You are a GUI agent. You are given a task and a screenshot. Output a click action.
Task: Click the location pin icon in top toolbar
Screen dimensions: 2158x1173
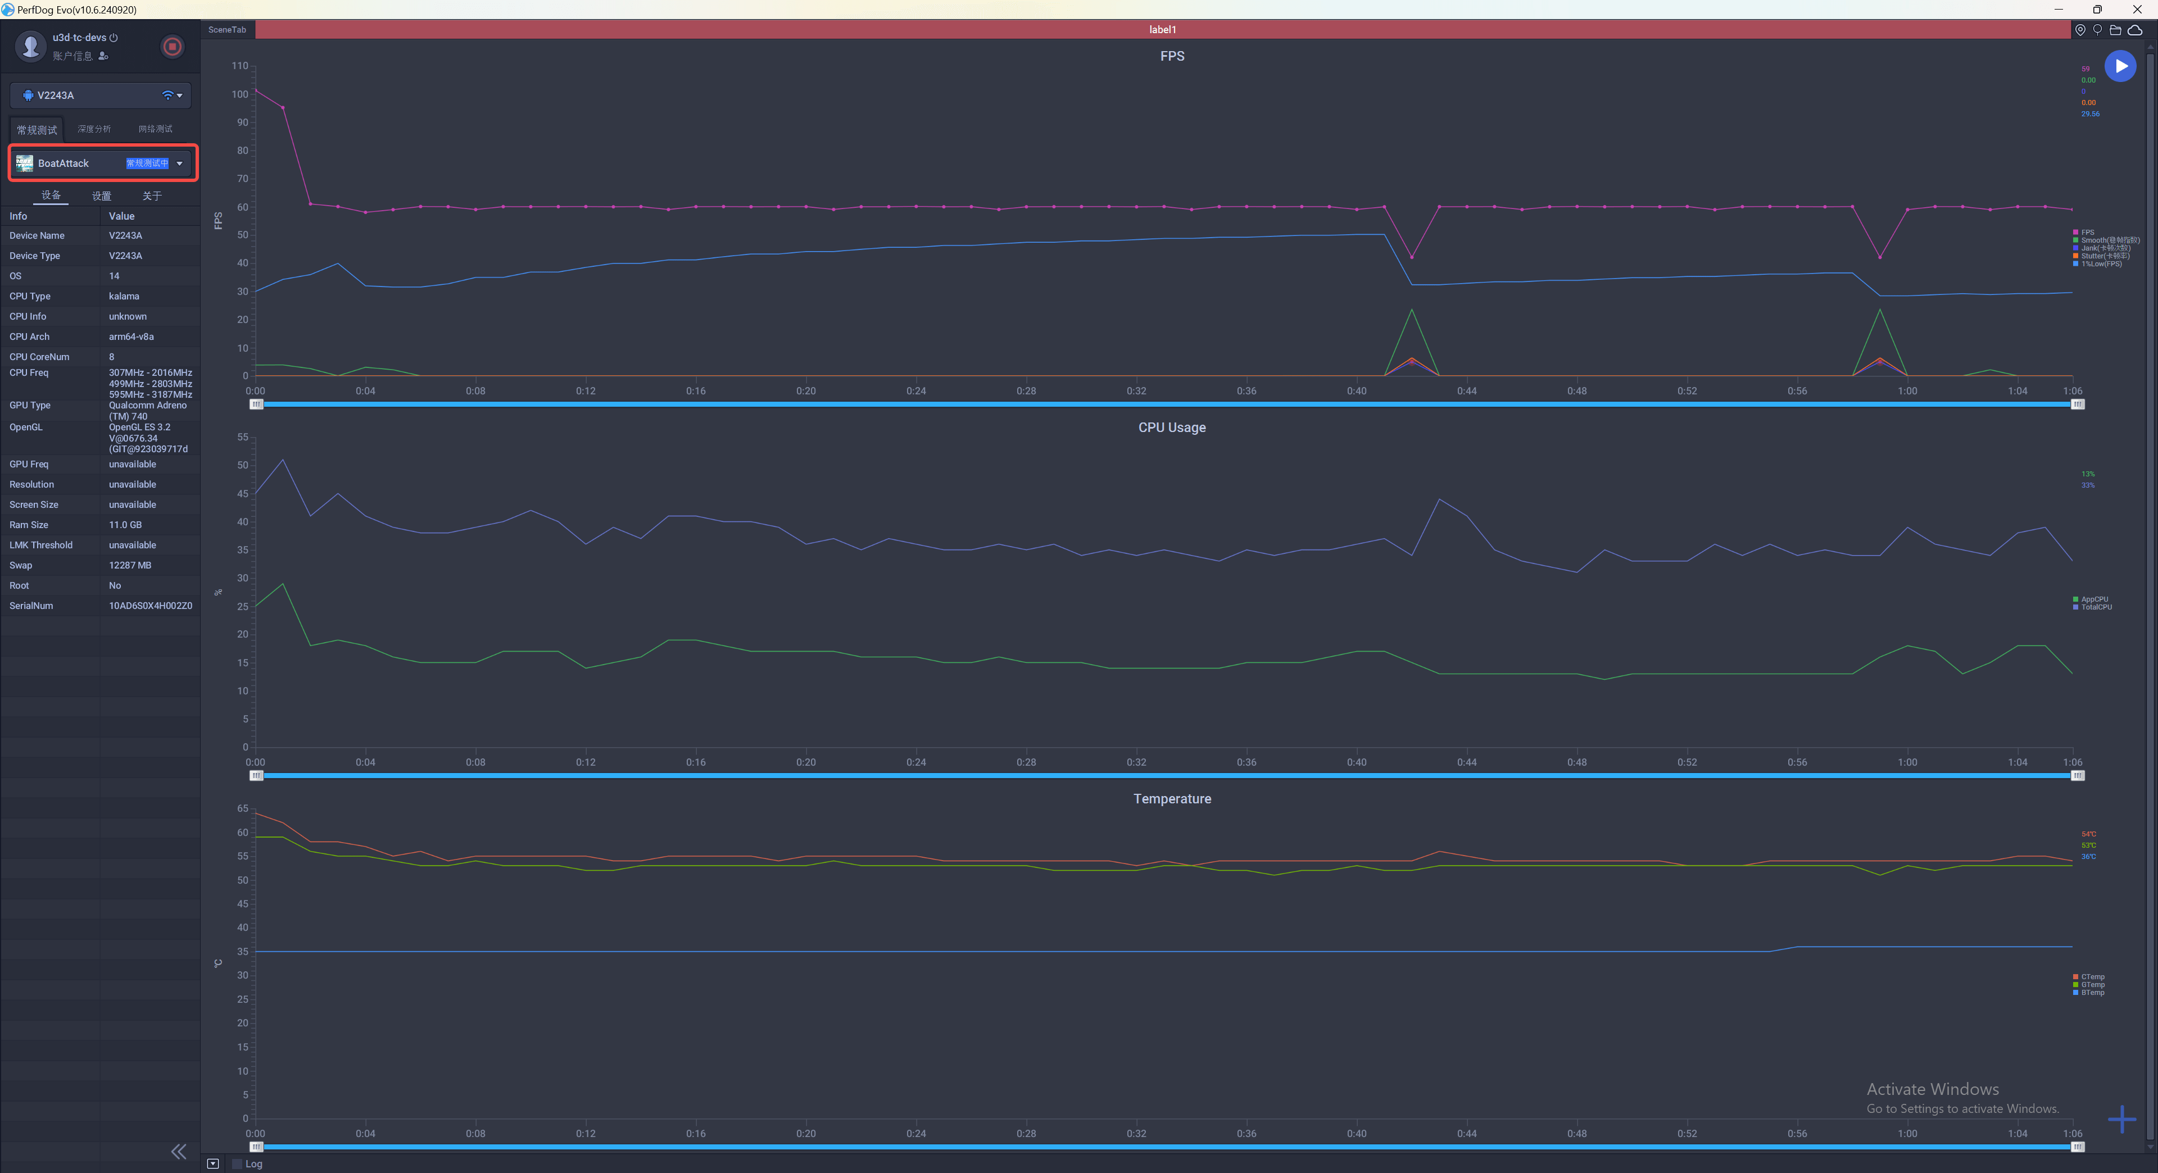point(2079,30)
